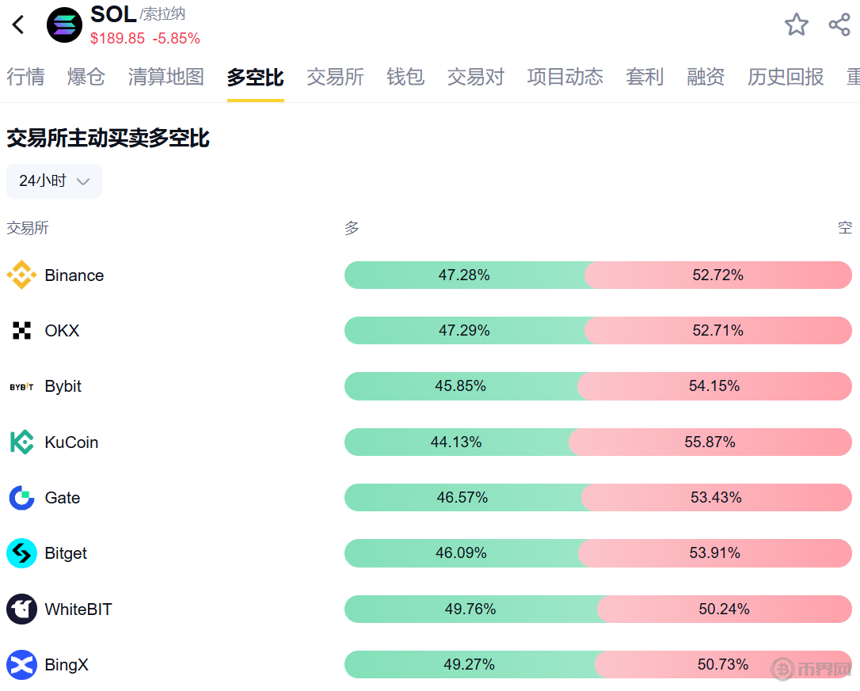Screen dimensions: 860x691
Task: Switch to the 历史回报 tab
Action: (x=786, y=77)
